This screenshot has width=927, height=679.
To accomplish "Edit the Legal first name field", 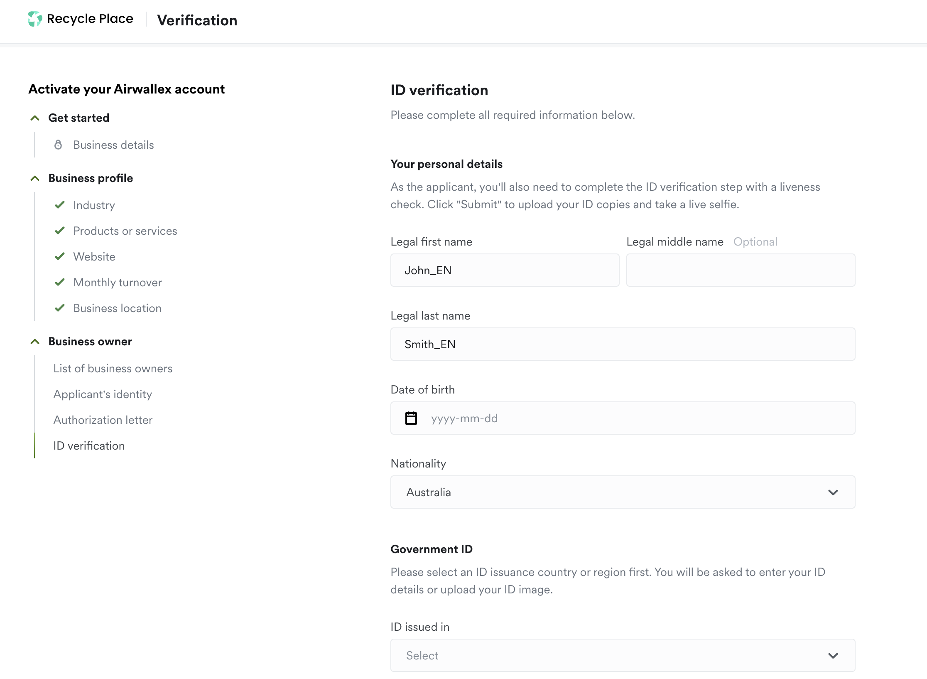I will (505, 270).
